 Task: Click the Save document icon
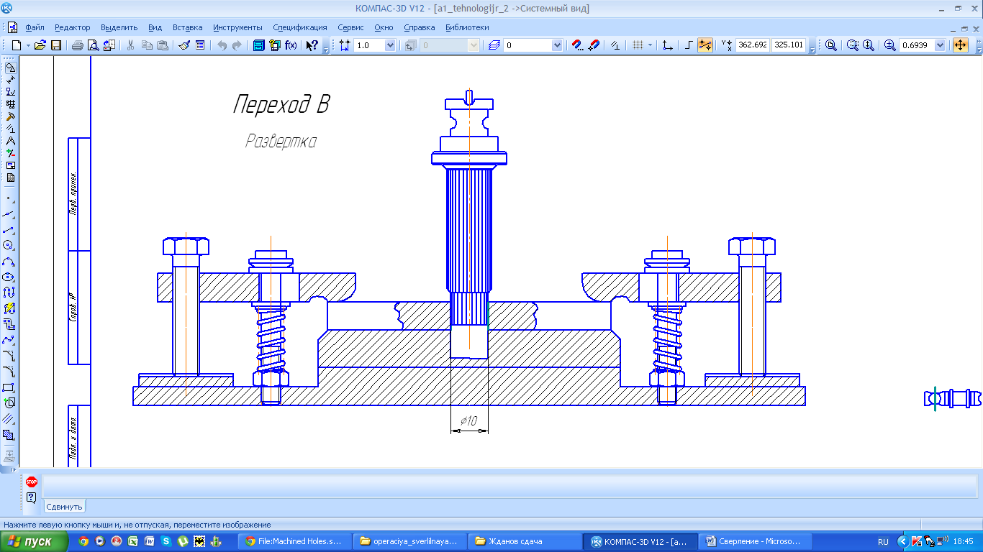coord(55,45)
